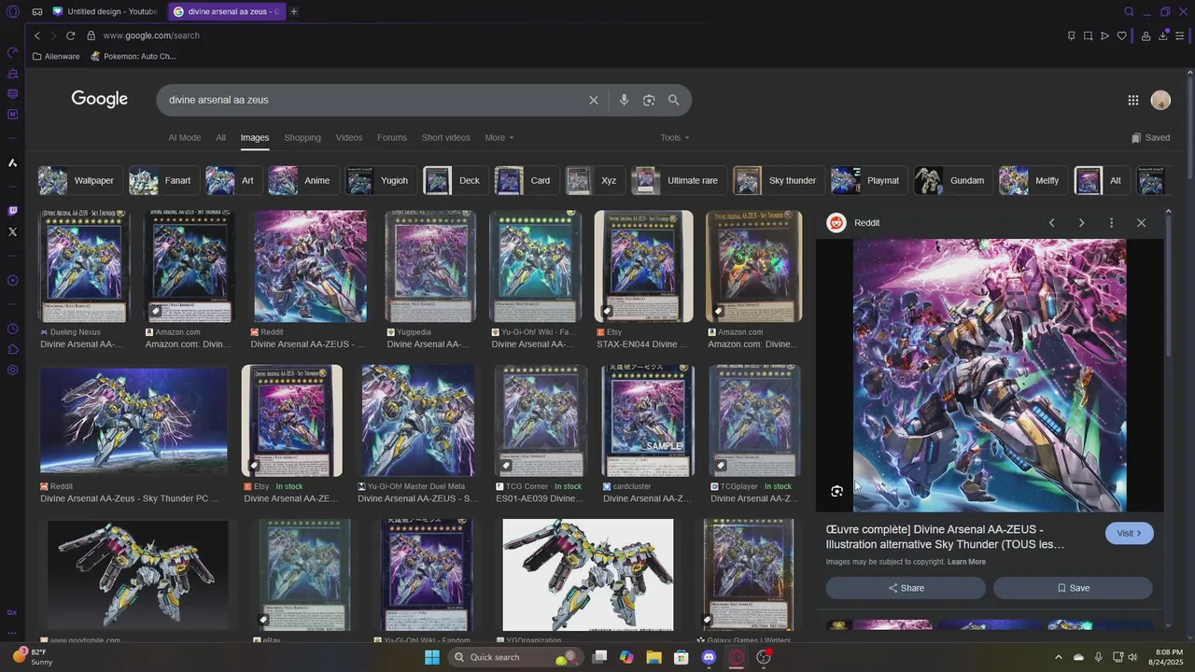
Task: Open tab search magnifier in title bar
Action: (1129, 11)
